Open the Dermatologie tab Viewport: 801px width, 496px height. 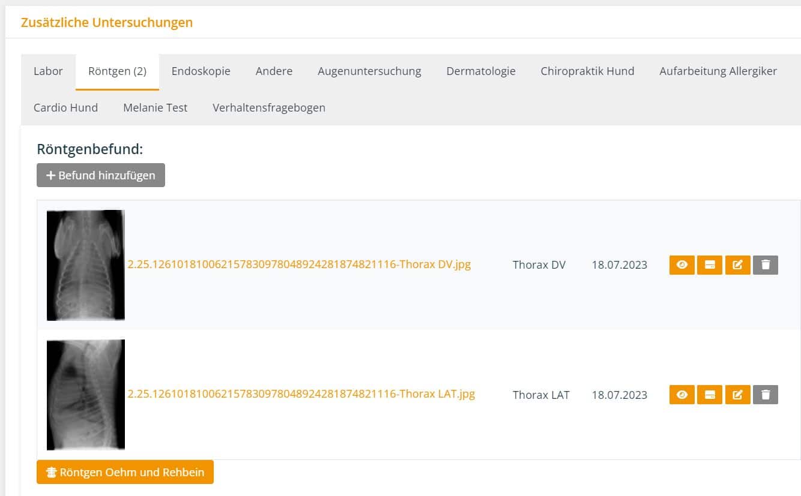pos(481,71)
